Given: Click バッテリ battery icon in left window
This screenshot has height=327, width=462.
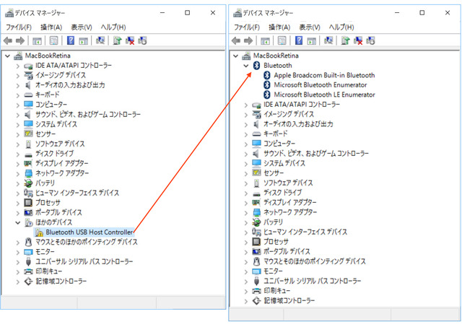Looking at the screenshot, I should coord(28,183).
